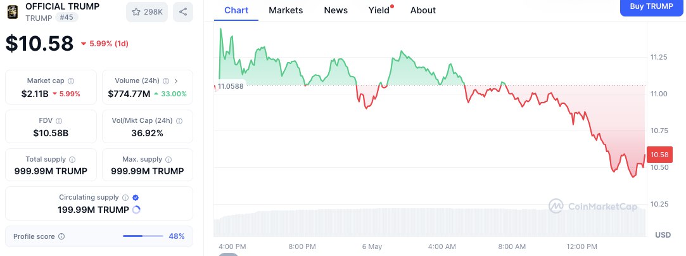Select the About tab
The width and height of the screenshot is (686, 256).
[422, 10]
